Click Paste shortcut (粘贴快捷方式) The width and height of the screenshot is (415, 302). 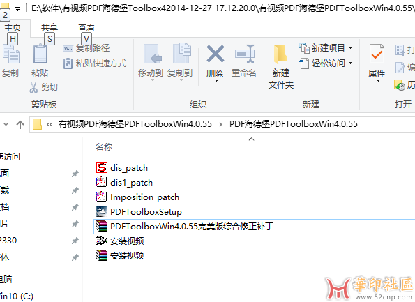[x=95, y=63]
